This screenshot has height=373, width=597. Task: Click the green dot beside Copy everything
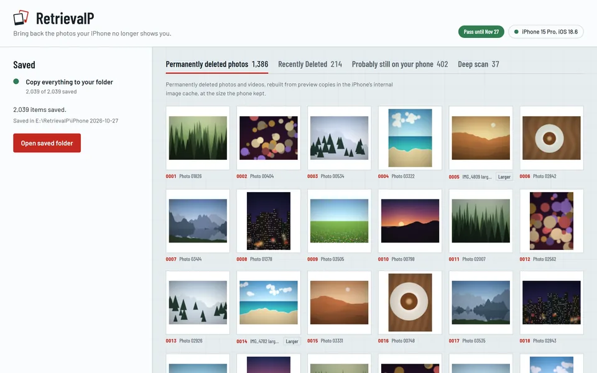(x=16, y=81)
